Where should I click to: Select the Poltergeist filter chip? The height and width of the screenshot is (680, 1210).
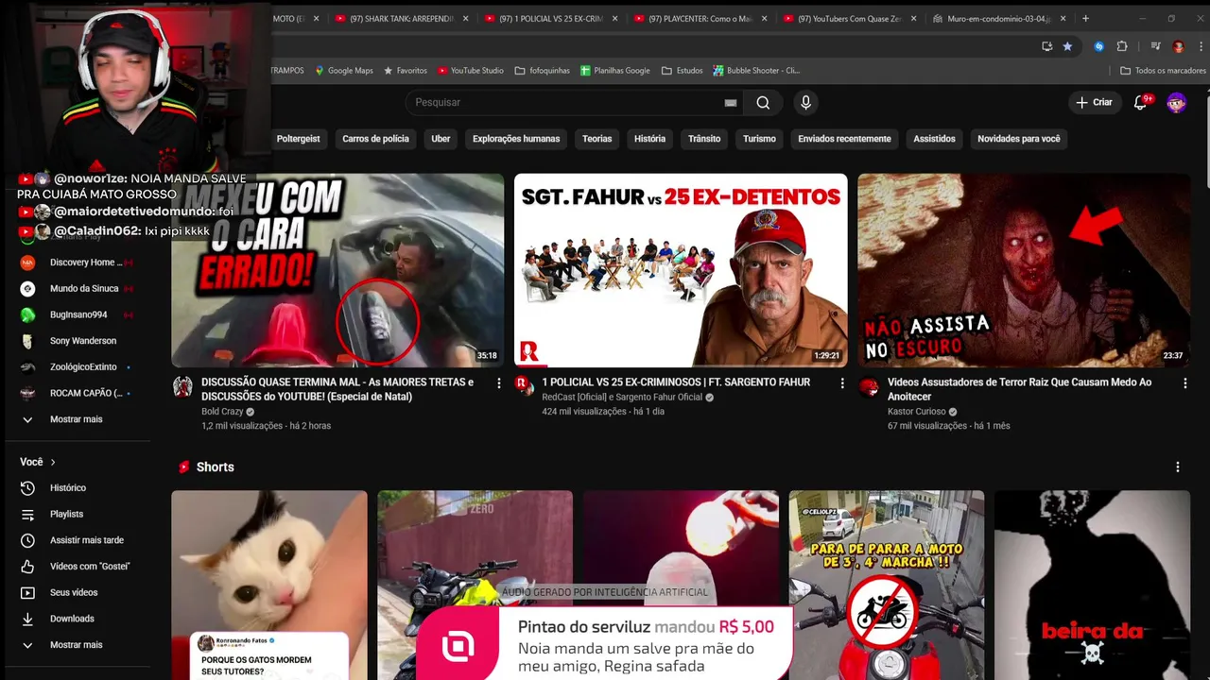click(x=298, y=139)
